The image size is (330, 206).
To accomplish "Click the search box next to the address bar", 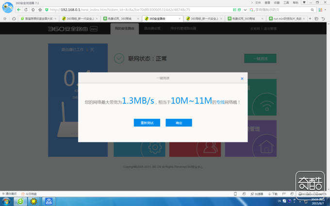I will coord(282,10).
